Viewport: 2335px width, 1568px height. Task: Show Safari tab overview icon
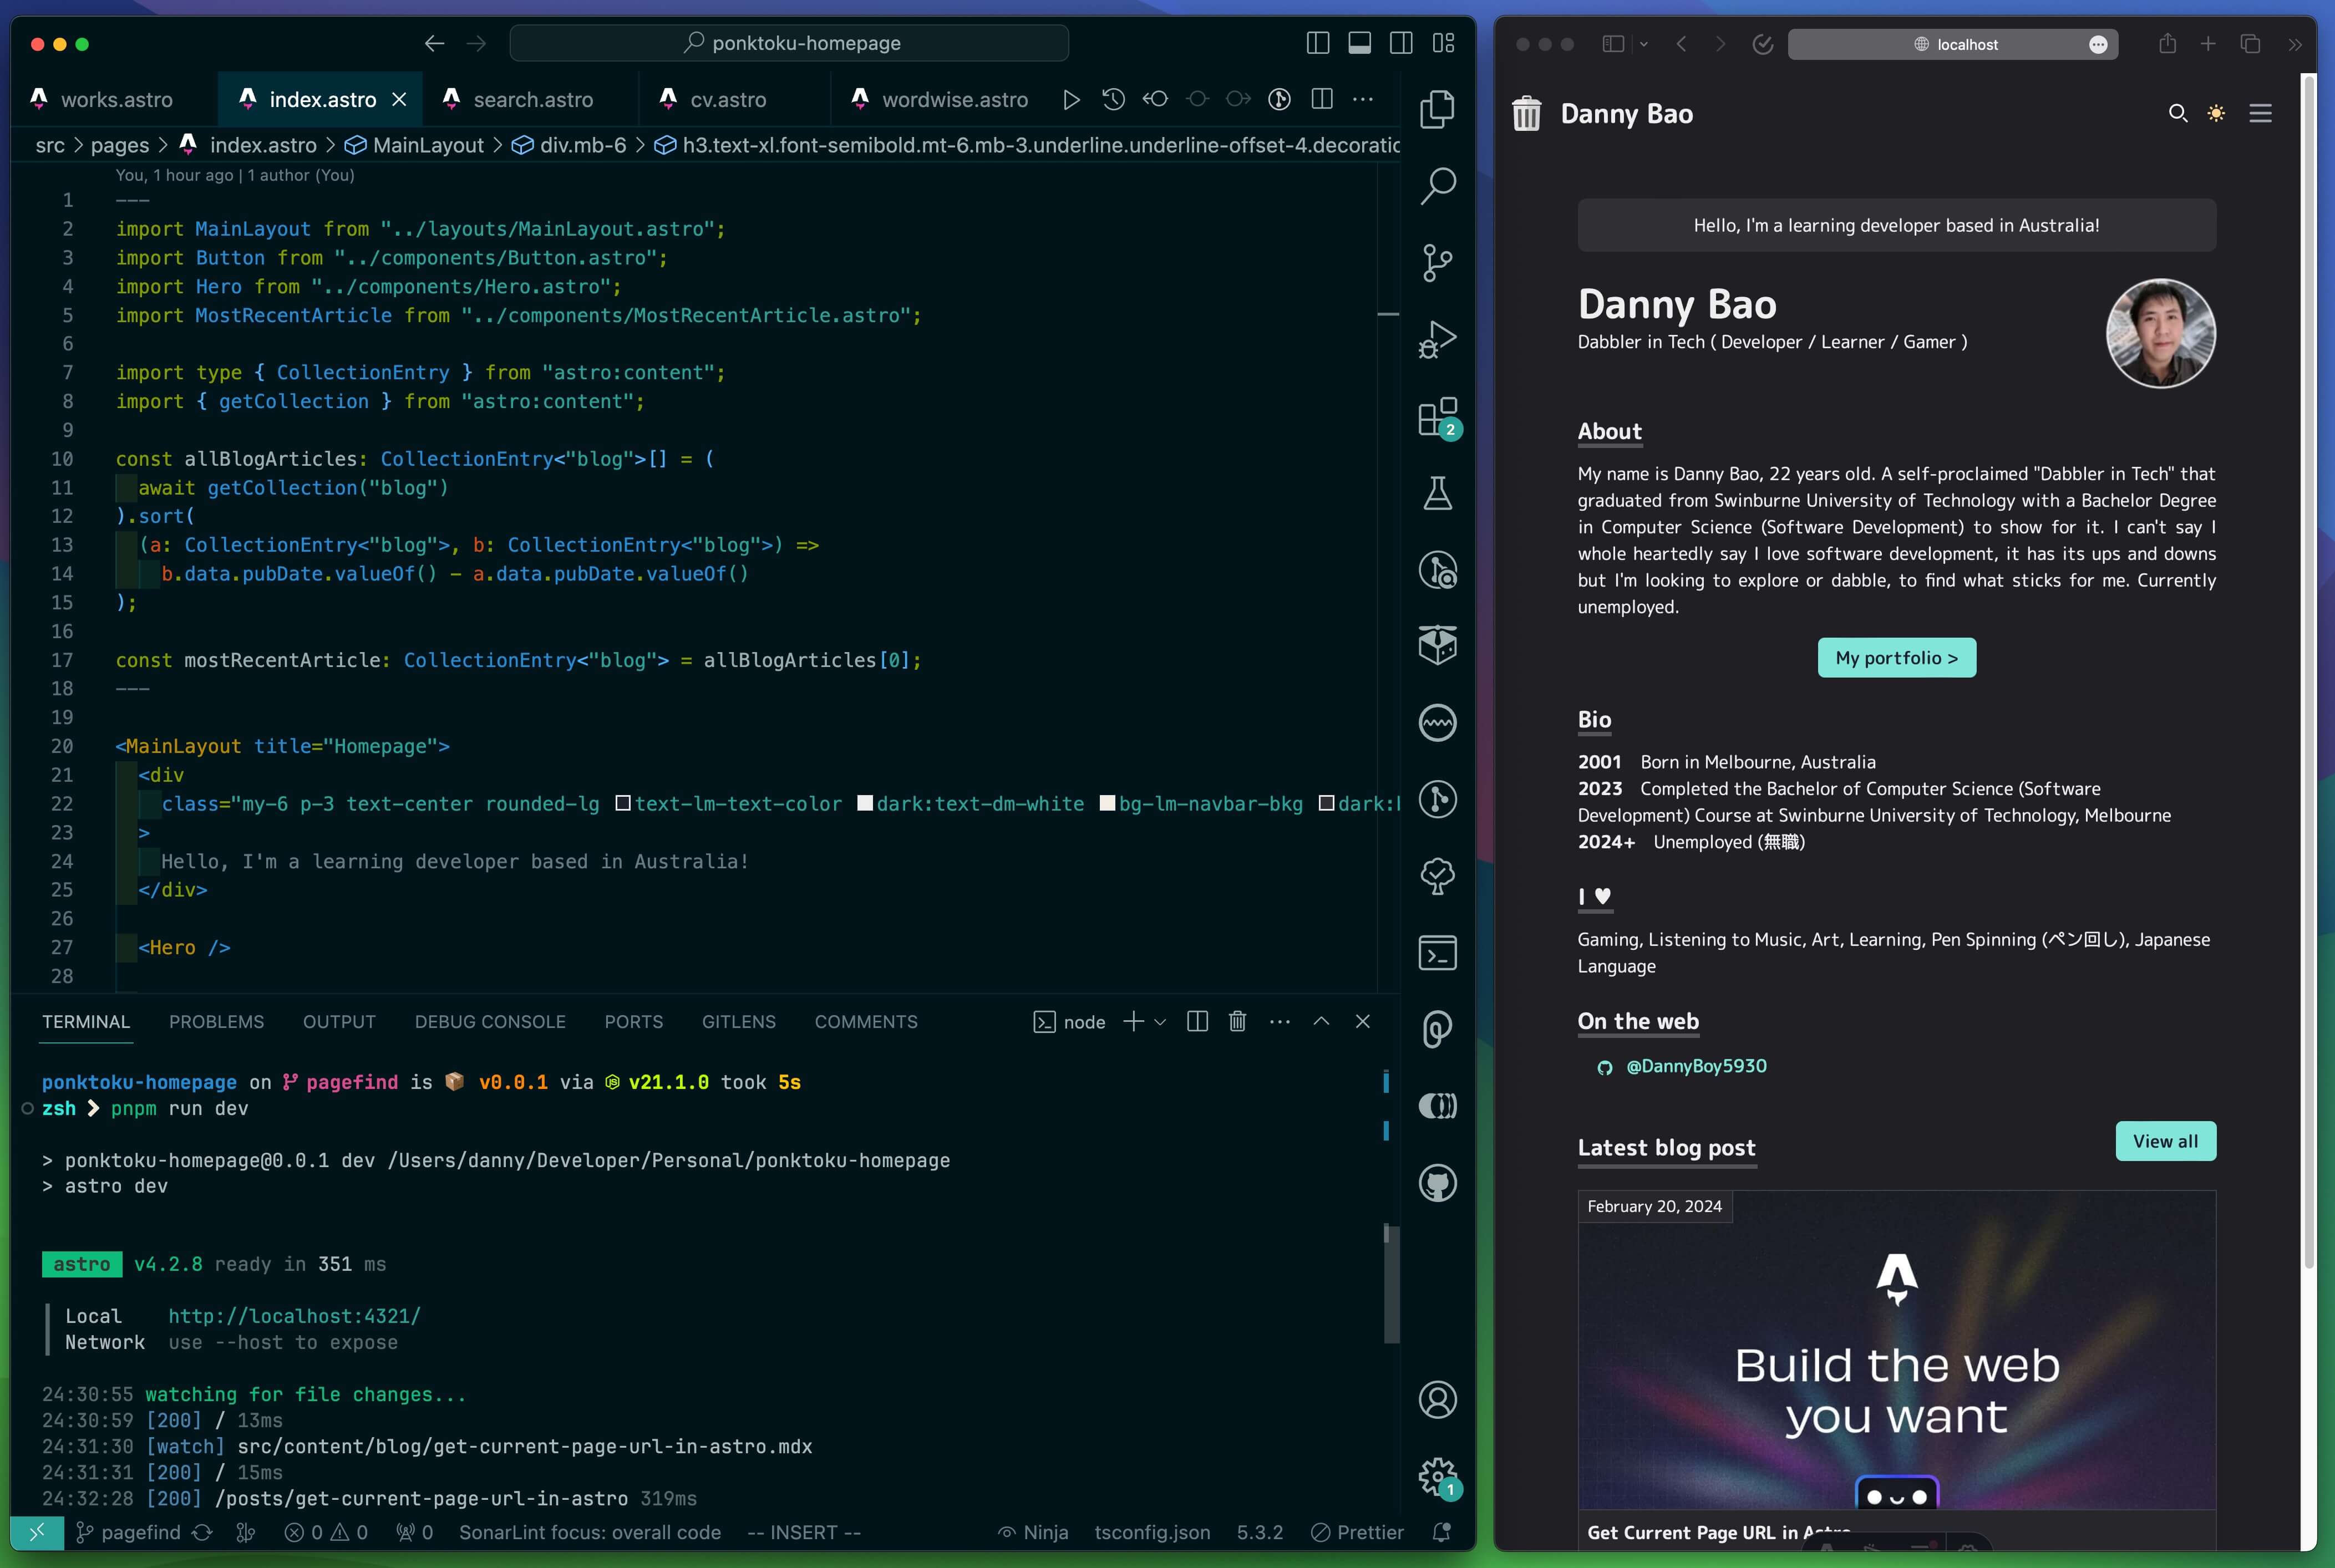[2250, 44]
